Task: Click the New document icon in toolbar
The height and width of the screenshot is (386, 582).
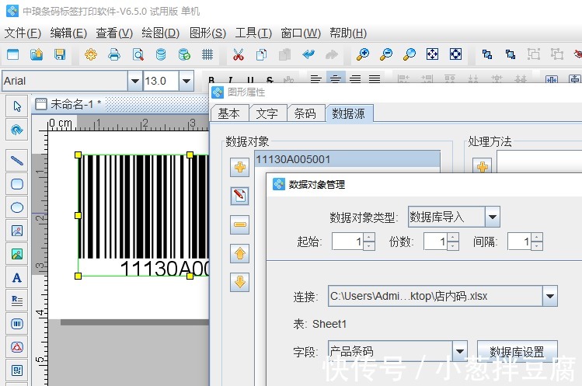Action: point(12,55)
